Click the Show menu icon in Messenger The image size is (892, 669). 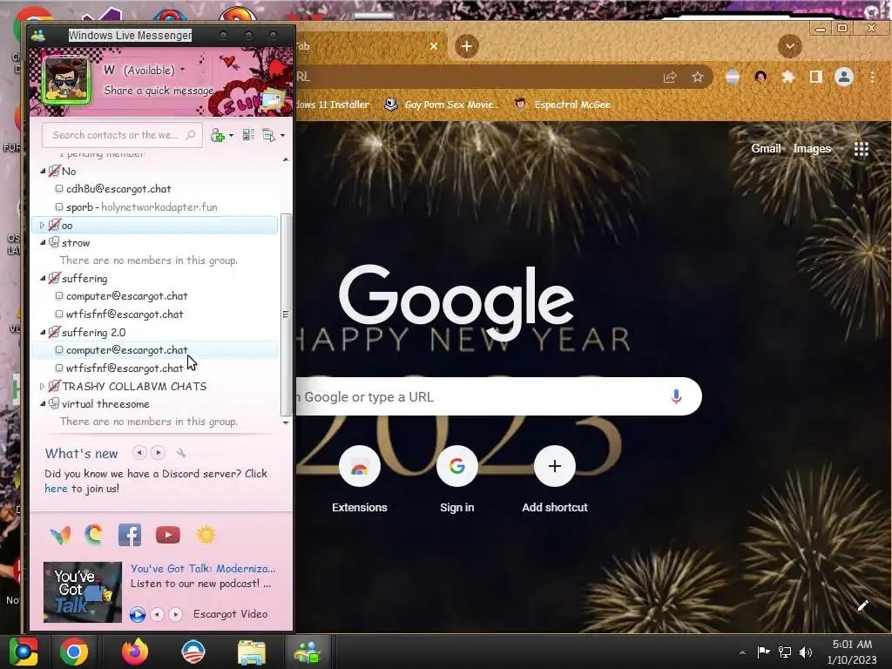[x=268, y=135]
